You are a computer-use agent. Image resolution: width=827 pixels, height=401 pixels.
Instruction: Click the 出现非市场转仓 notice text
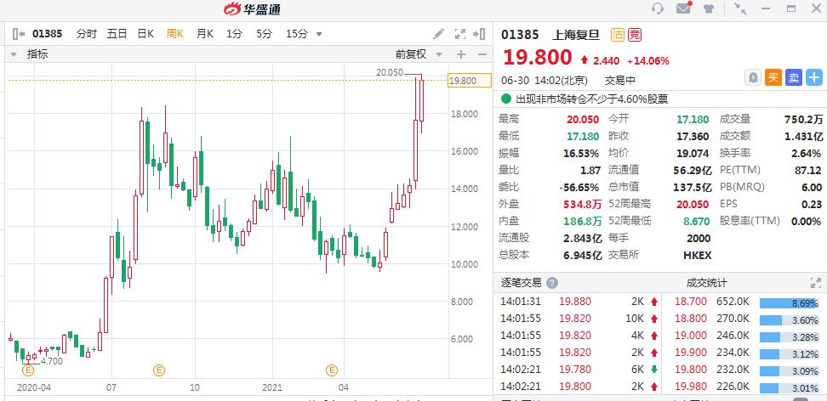(592, 99)
